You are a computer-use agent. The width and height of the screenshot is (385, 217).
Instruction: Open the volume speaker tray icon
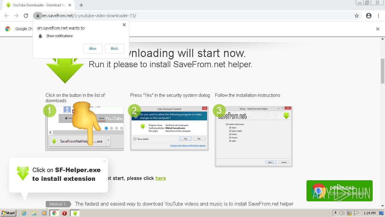tap(342, 213)
